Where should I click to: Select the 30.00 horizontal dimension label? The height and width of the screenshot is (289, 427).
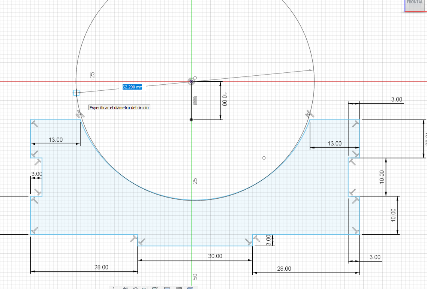215,256
